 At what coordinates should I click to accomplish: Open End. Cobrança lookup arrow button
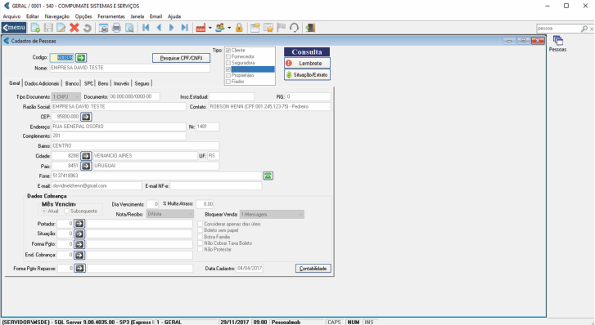[x=79, y=255]
